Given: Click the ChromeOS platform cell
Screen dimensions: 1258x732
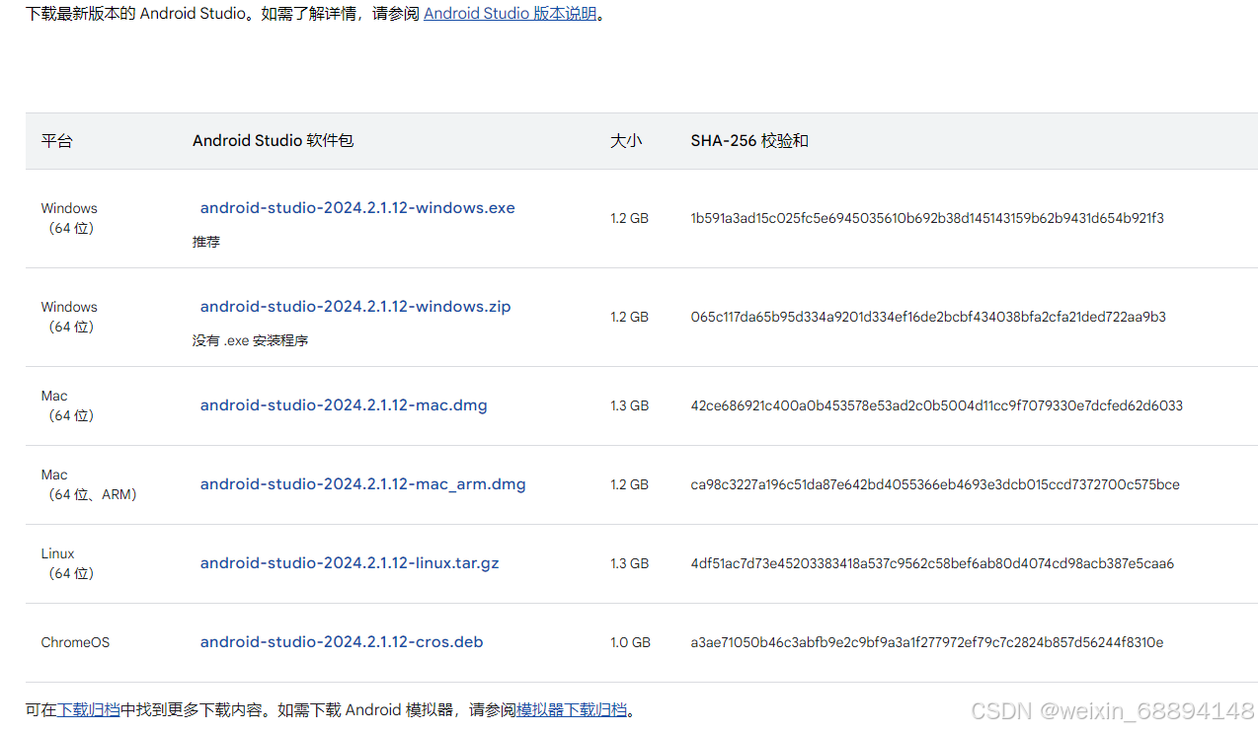Looking at the screenshot, I should (75, 642).
